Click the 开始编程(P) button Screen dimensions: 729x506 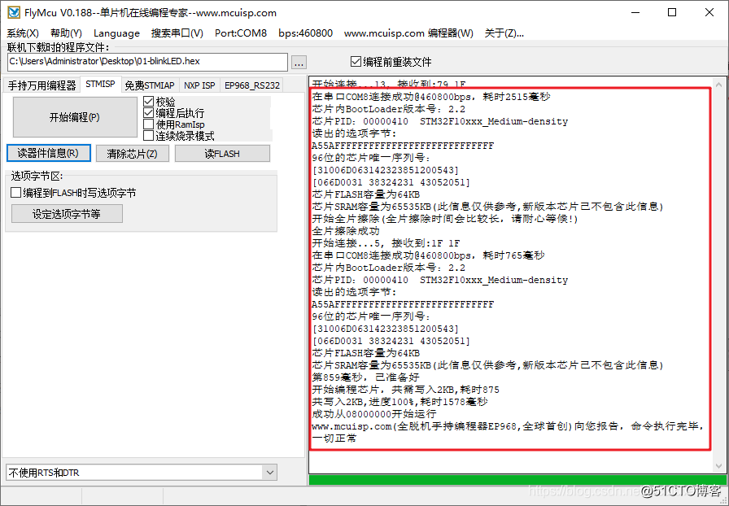(x=75, y=117)
